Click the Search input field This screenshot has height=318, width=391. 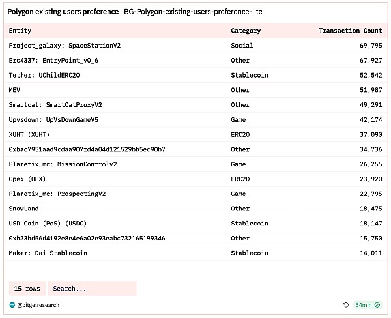click(92, 288)
